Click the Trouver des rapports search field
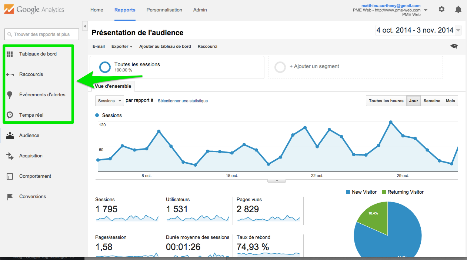The height and width of the screenshot is (260, 467). click(x=42, y=34)
